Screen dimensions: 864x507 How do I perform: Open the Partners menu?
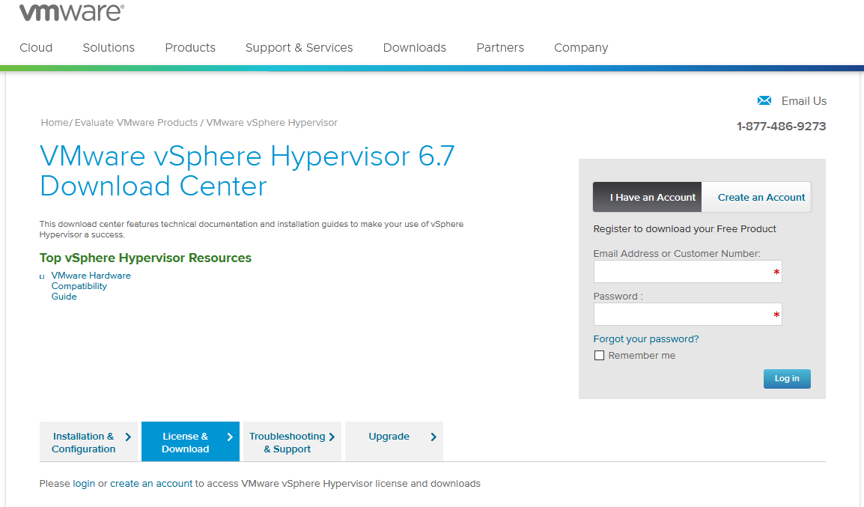[x=500, y=47]
